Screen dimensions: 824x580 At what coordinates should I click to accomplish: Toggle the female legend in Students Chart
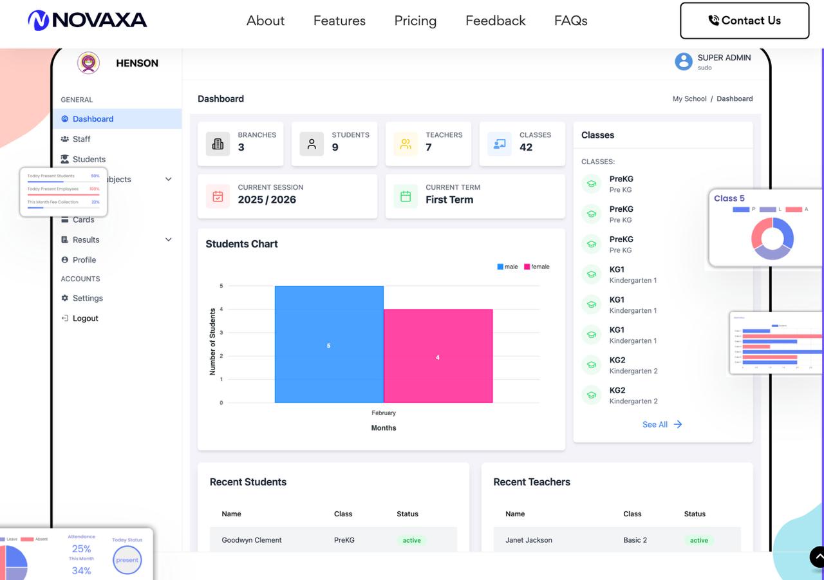[536, 267]
